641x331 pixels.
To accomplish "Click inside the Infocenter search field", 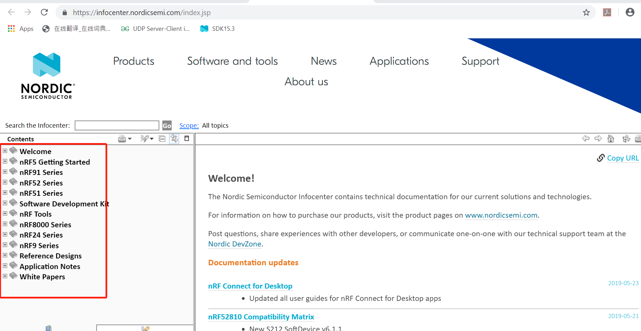I will [x=117, y=125].
